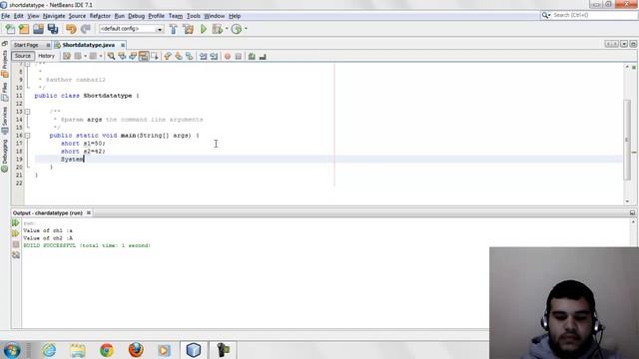The width and height of the screenshot is (639, 359).
Task: Open the File menu
Action: (5, 16)
